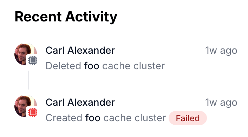The height and width of the screenshot is (137, 248).
Task: Click the gray cache chip icon
Action: point(33,60)
